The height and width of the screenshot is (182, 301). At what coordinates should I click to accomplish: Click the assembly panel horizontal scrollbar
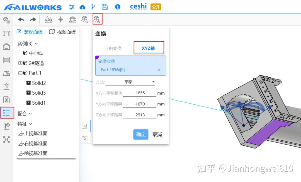[46, 159]
